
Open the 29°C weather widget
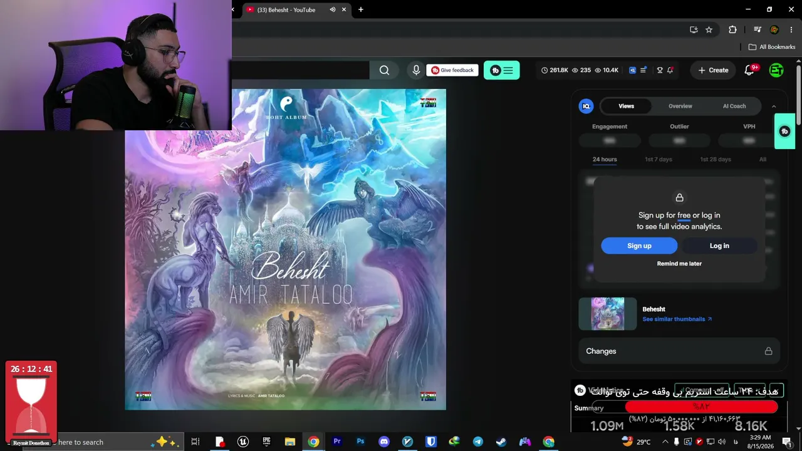636,442
